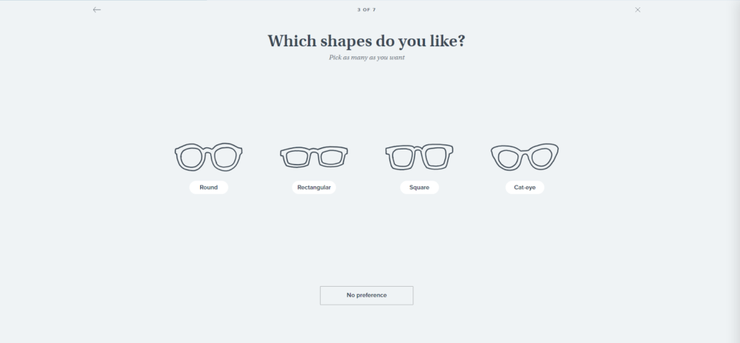This screenshot has width=740, height=343.
Task: Toggle the Square shape label
Action: click(x=419, y=187)
